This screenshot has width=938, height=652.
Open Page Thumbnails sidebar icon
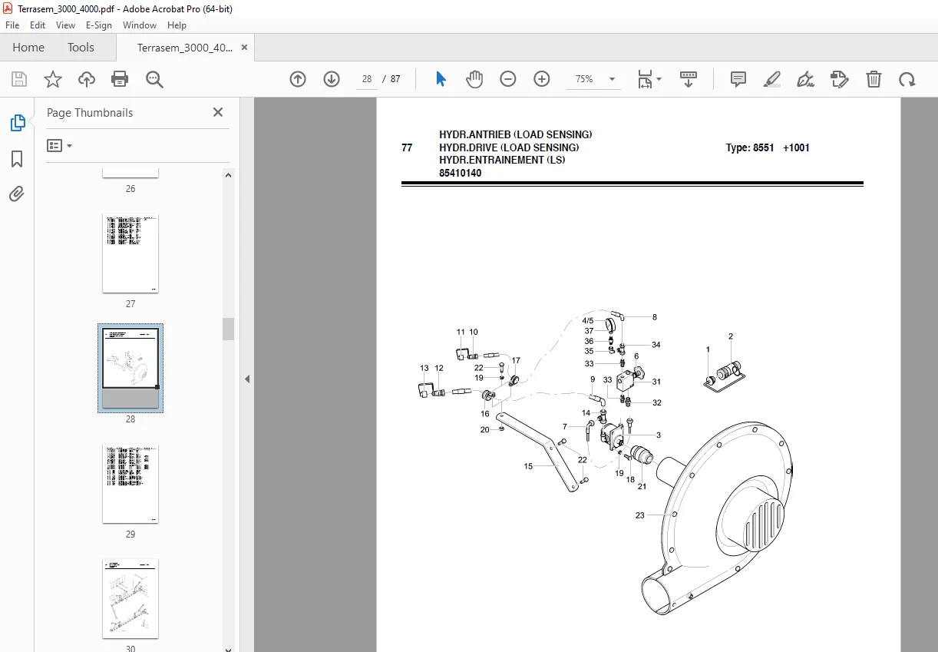pos(17,122)
